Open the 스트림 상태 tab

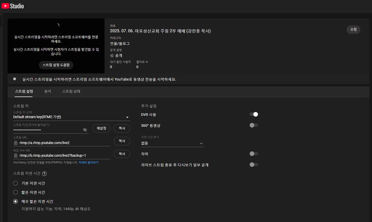[x=71, y=91]
